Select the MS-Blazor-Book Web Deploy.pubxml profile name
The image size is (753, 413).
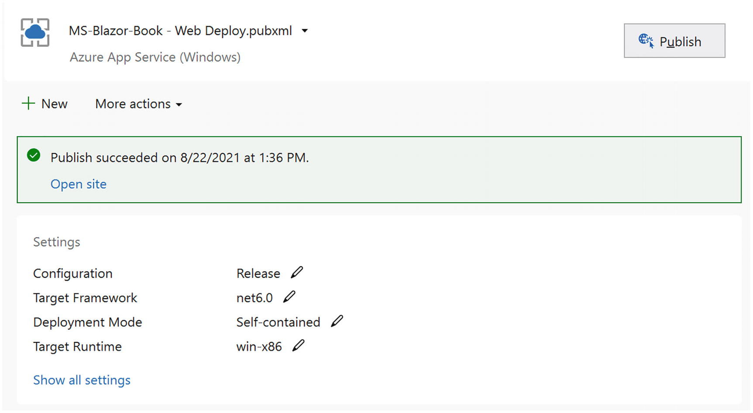click(x=180, y=31)
